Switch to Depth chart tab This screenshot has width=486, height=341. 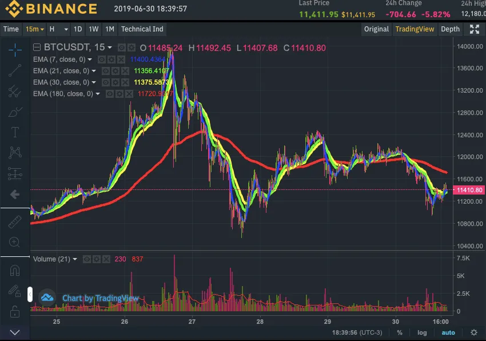tap(450, 29)
